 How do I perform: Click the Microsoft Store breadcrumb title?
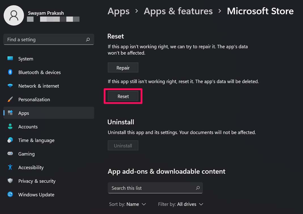click(260, 11)
